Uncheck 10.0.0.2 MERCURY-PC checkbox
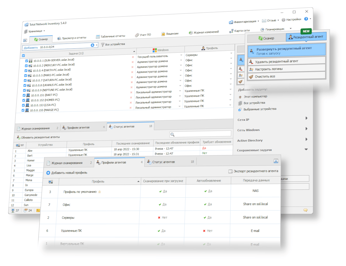 coord(26,66)
